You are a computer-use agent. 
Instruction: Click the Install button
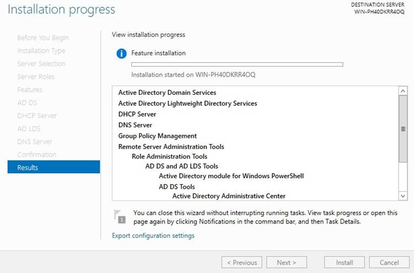pos(345,263)
